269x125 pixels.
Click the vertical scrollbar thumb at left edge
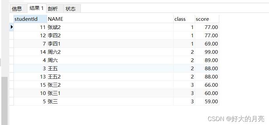pyautogui.click(x=5, y=101)
